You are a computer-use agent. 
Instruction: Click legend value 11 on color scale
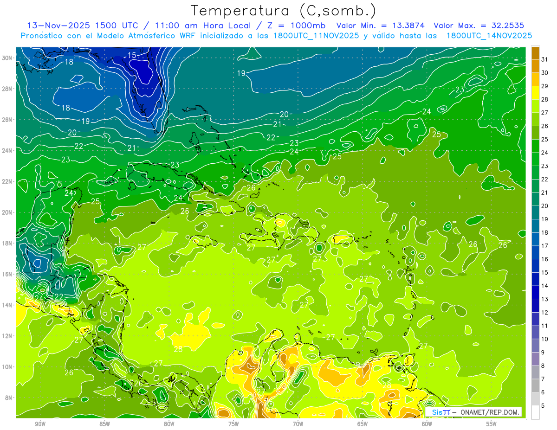tap(545, 326)
